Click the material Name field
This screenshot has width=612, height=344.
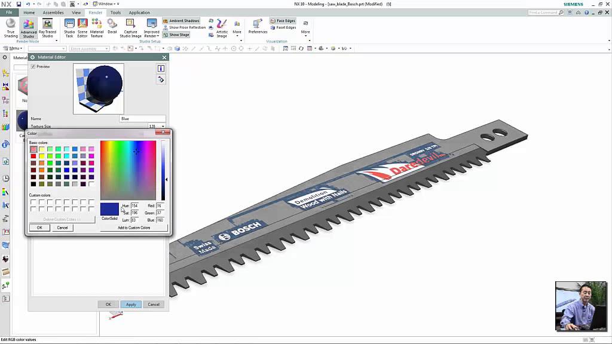(x=142, y=119)
